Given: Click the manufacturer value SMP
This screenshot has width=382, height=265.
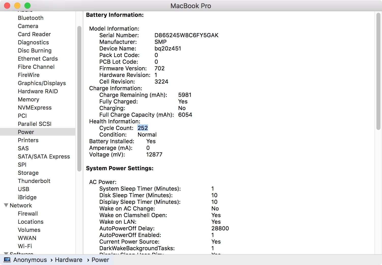Looking at the screenshot, I should pyautogui.click(x=160, y=42).
